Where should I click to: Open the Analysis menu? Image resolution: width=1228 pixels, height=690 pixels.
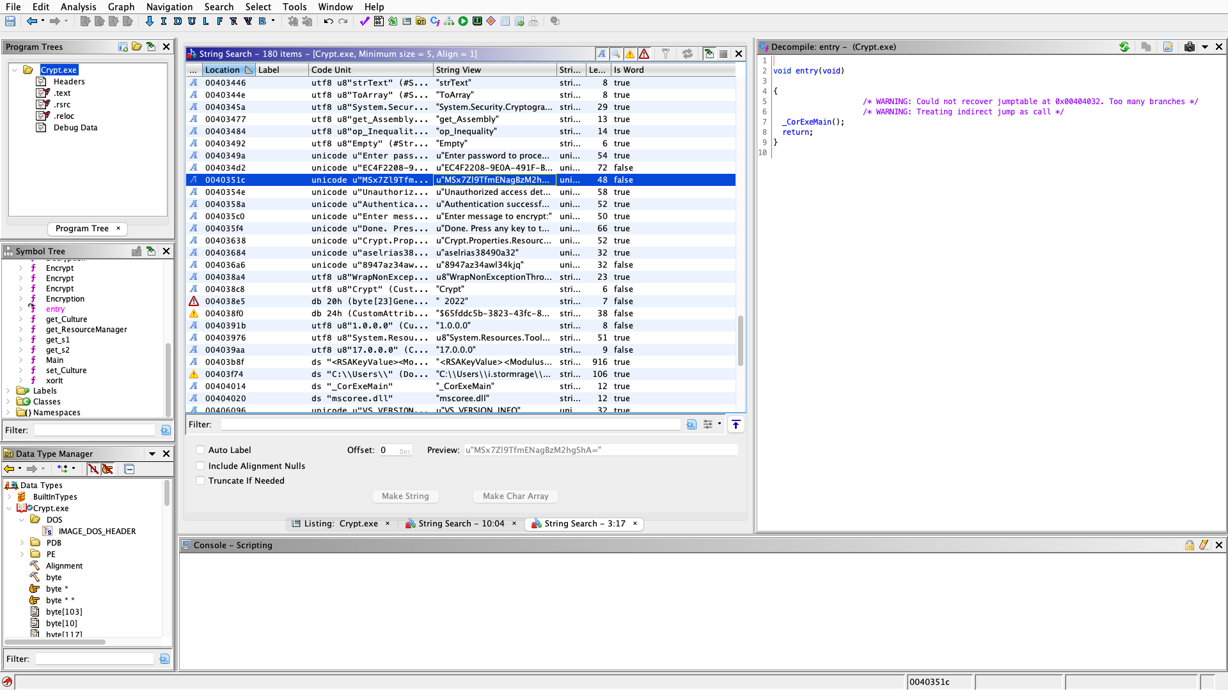78,6
